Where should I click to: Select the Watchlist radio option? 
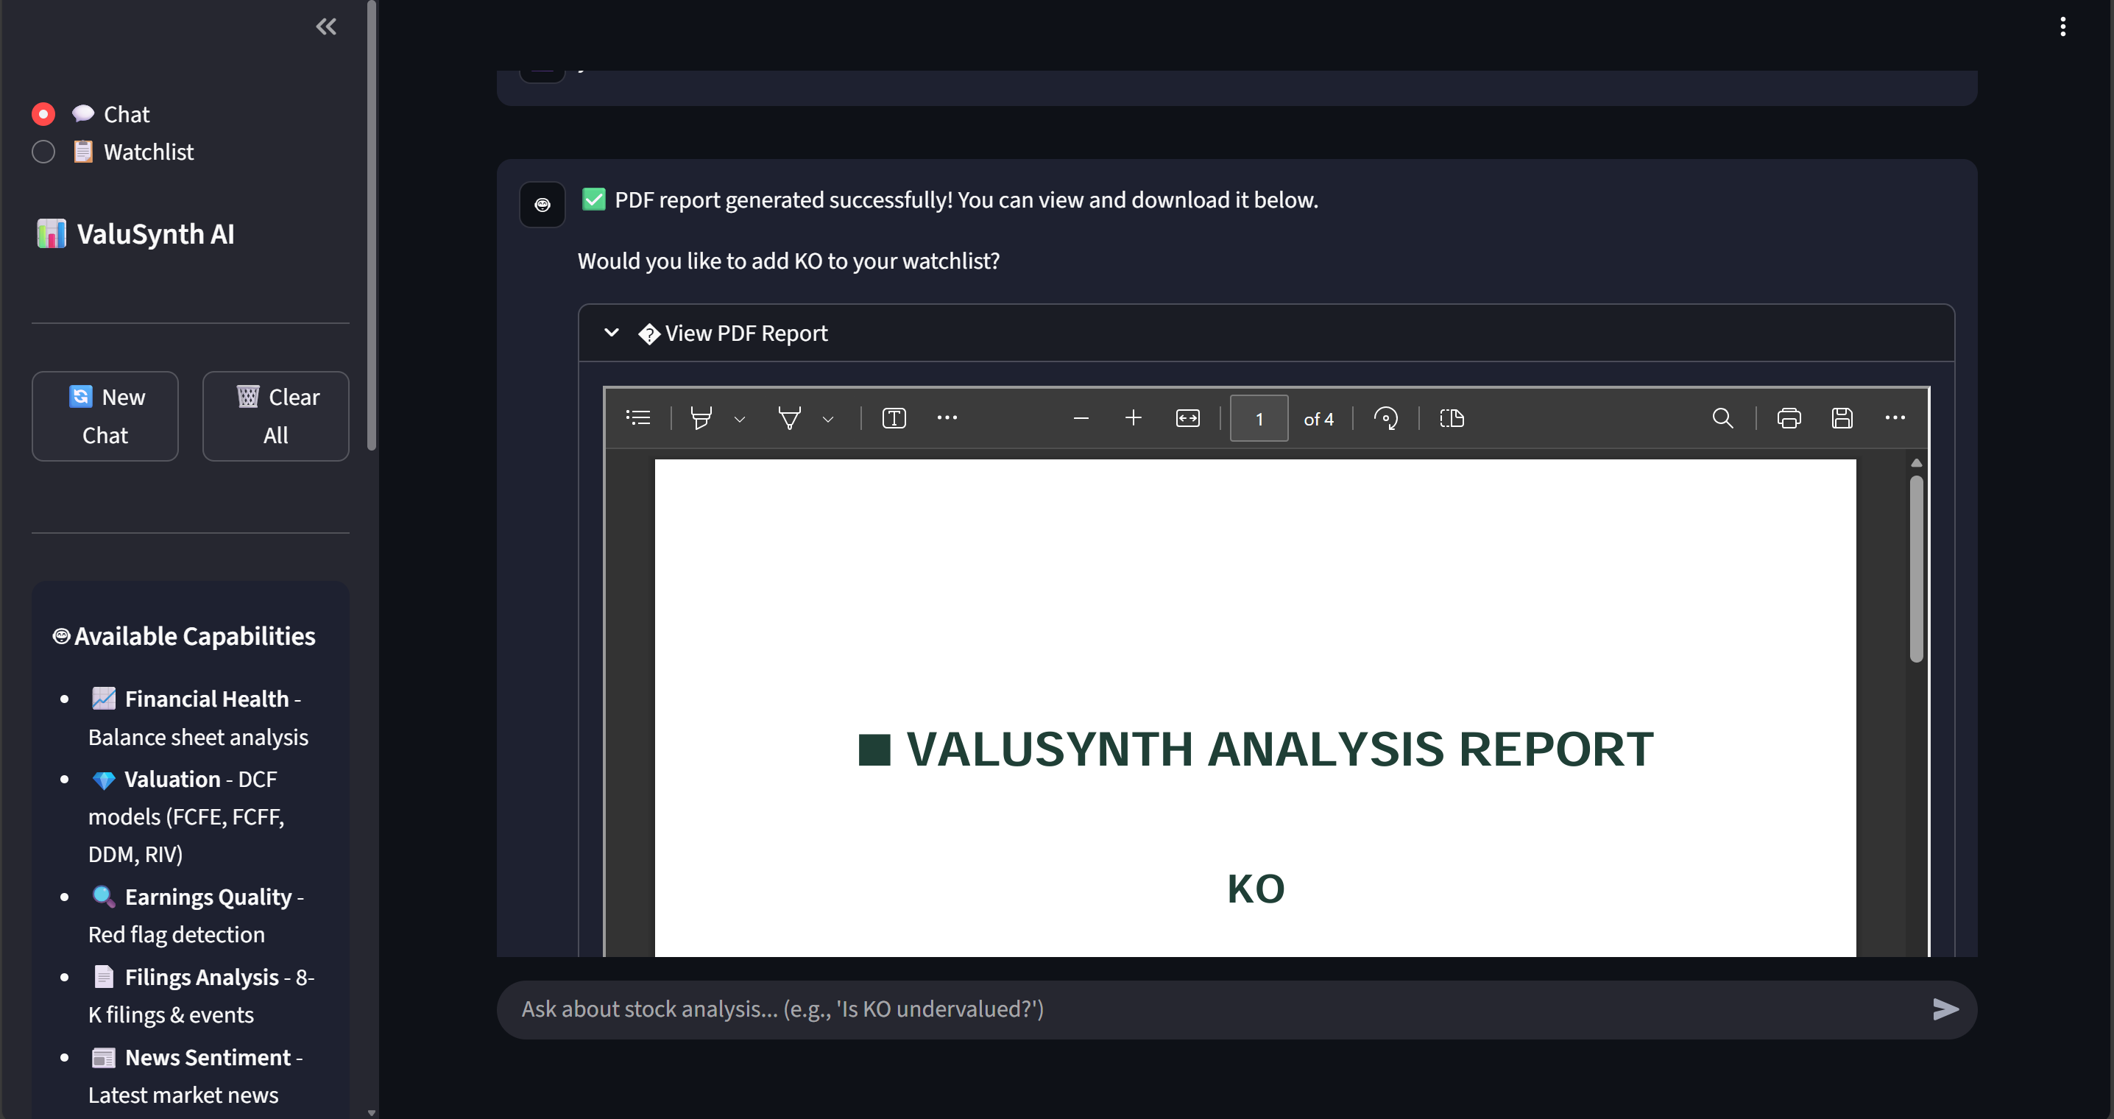click(x=43, y=152)
